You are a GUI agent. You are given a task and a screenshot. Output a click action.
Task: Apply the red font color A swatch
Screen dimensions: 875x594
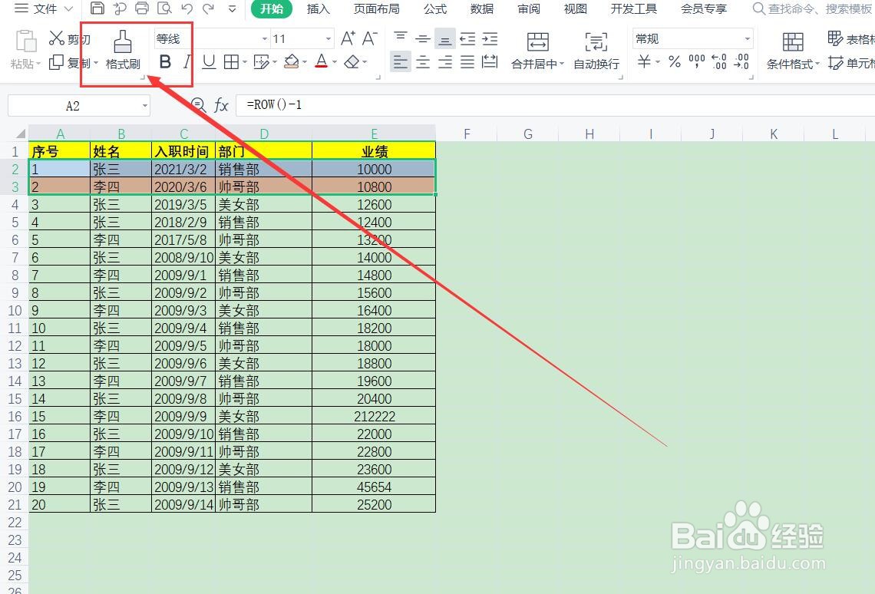(x=322, y=62)
